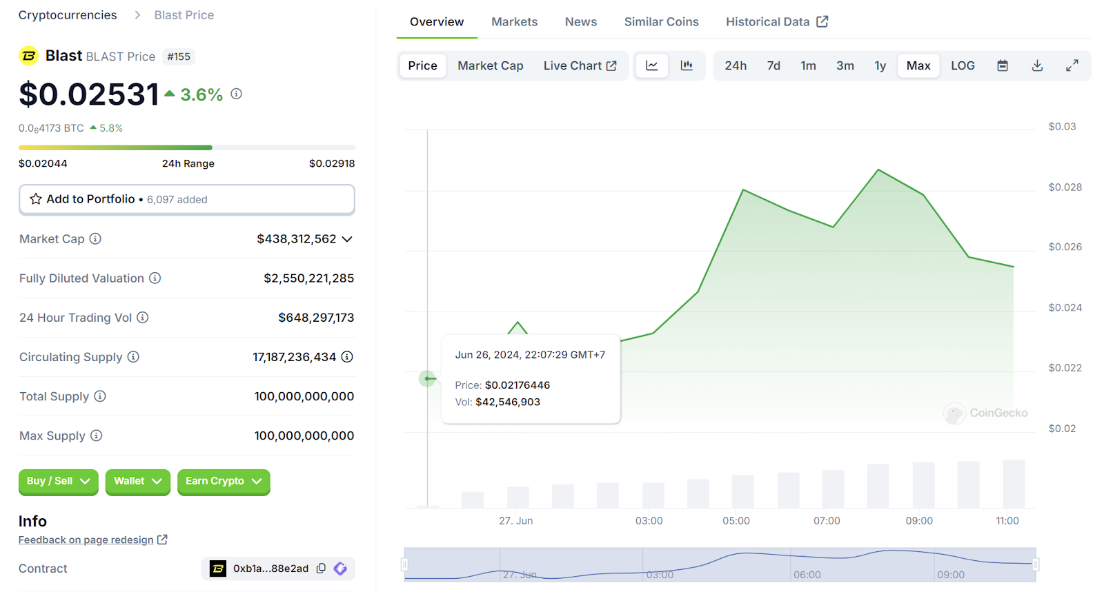Click the info icon next to 3.6% change
The image size is (1104, 594).
(236, 94)
